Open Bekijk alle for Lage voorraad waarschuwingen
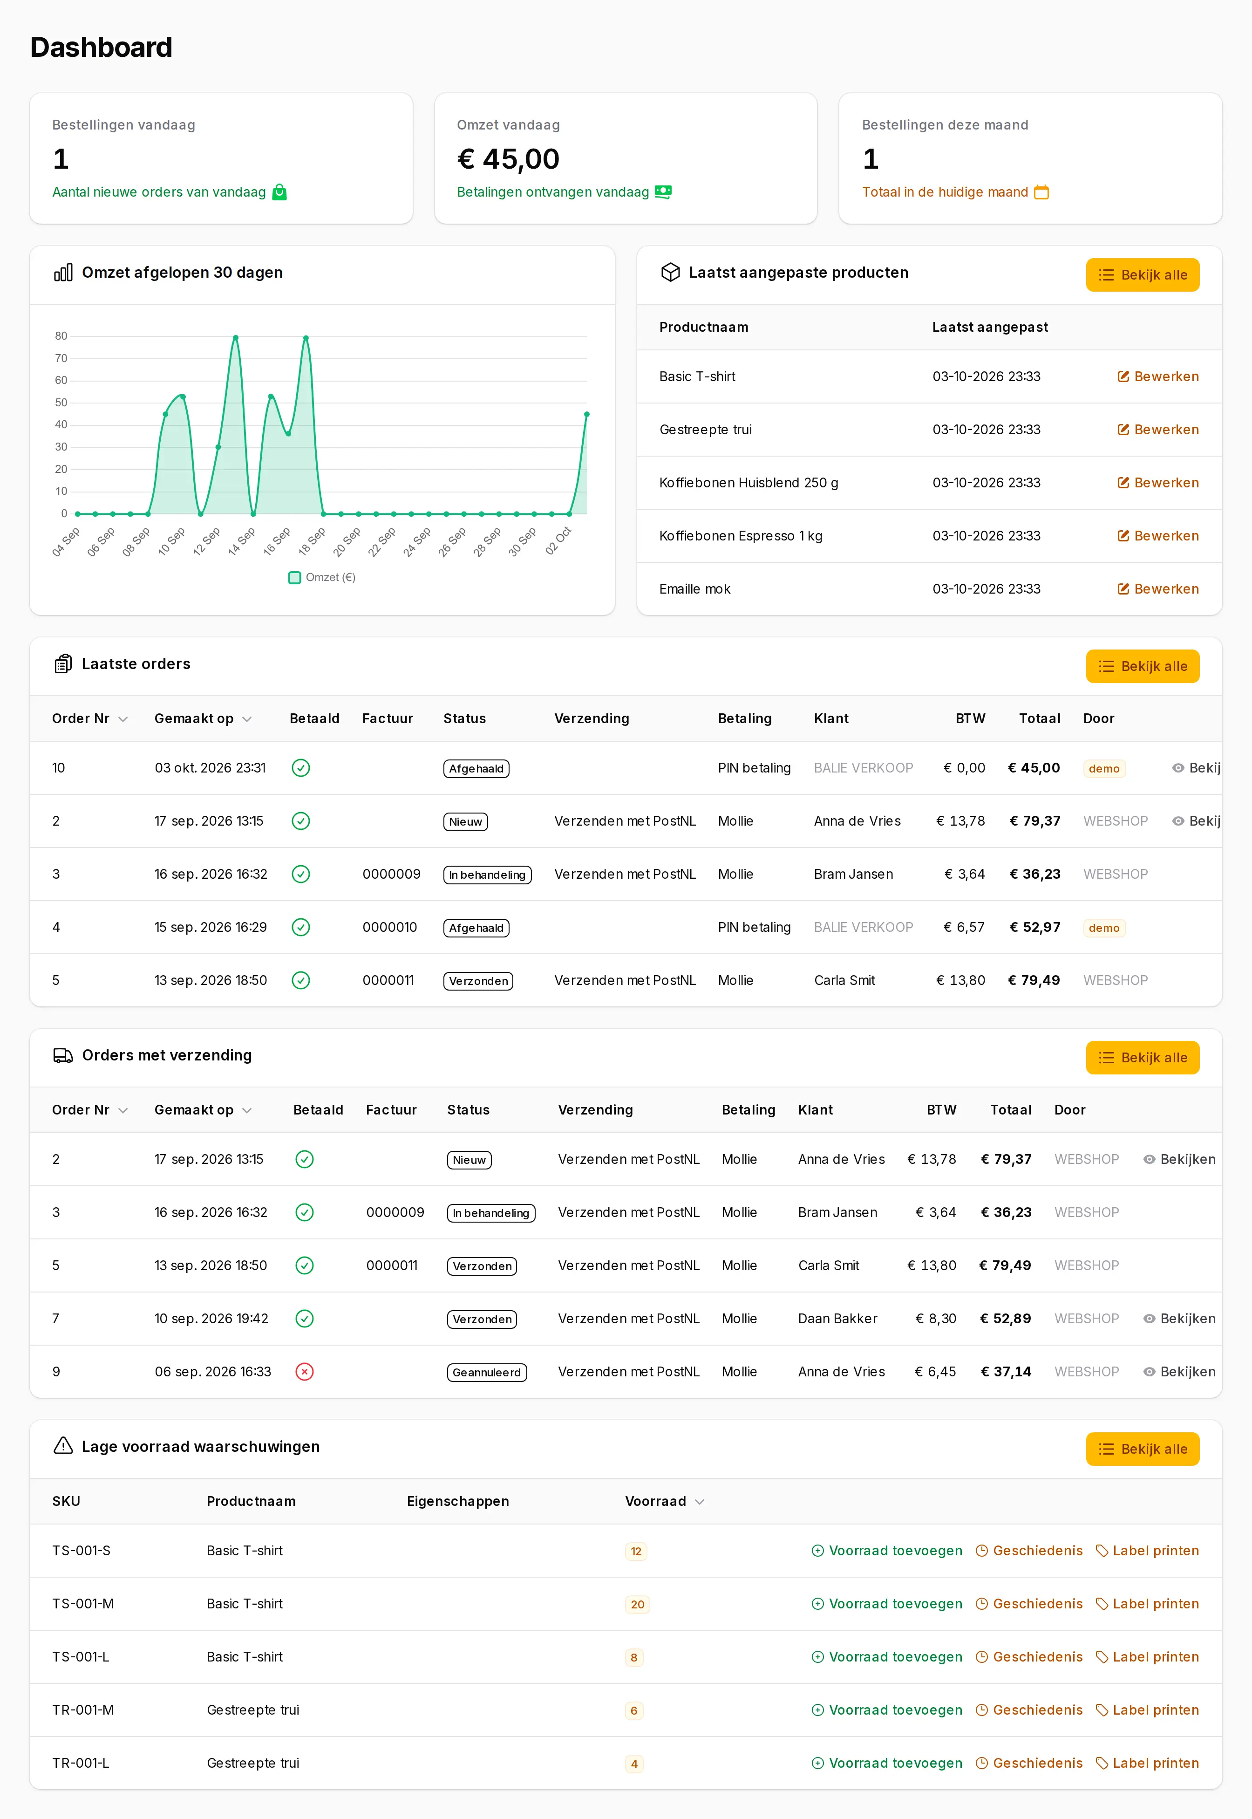Image resolution: width=1252 pixels, height=1819 pixels. click(1142, 1449)
